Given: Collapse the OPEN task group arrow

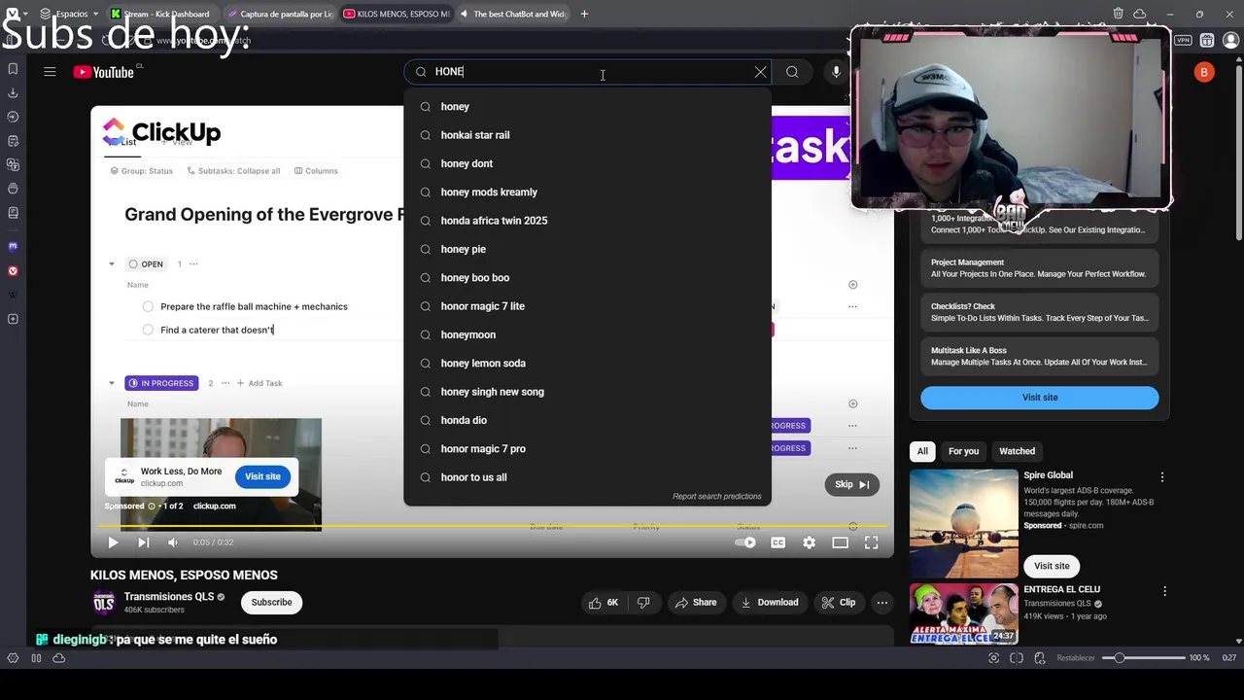Looking at the screenshot, I should click(112, 264).
